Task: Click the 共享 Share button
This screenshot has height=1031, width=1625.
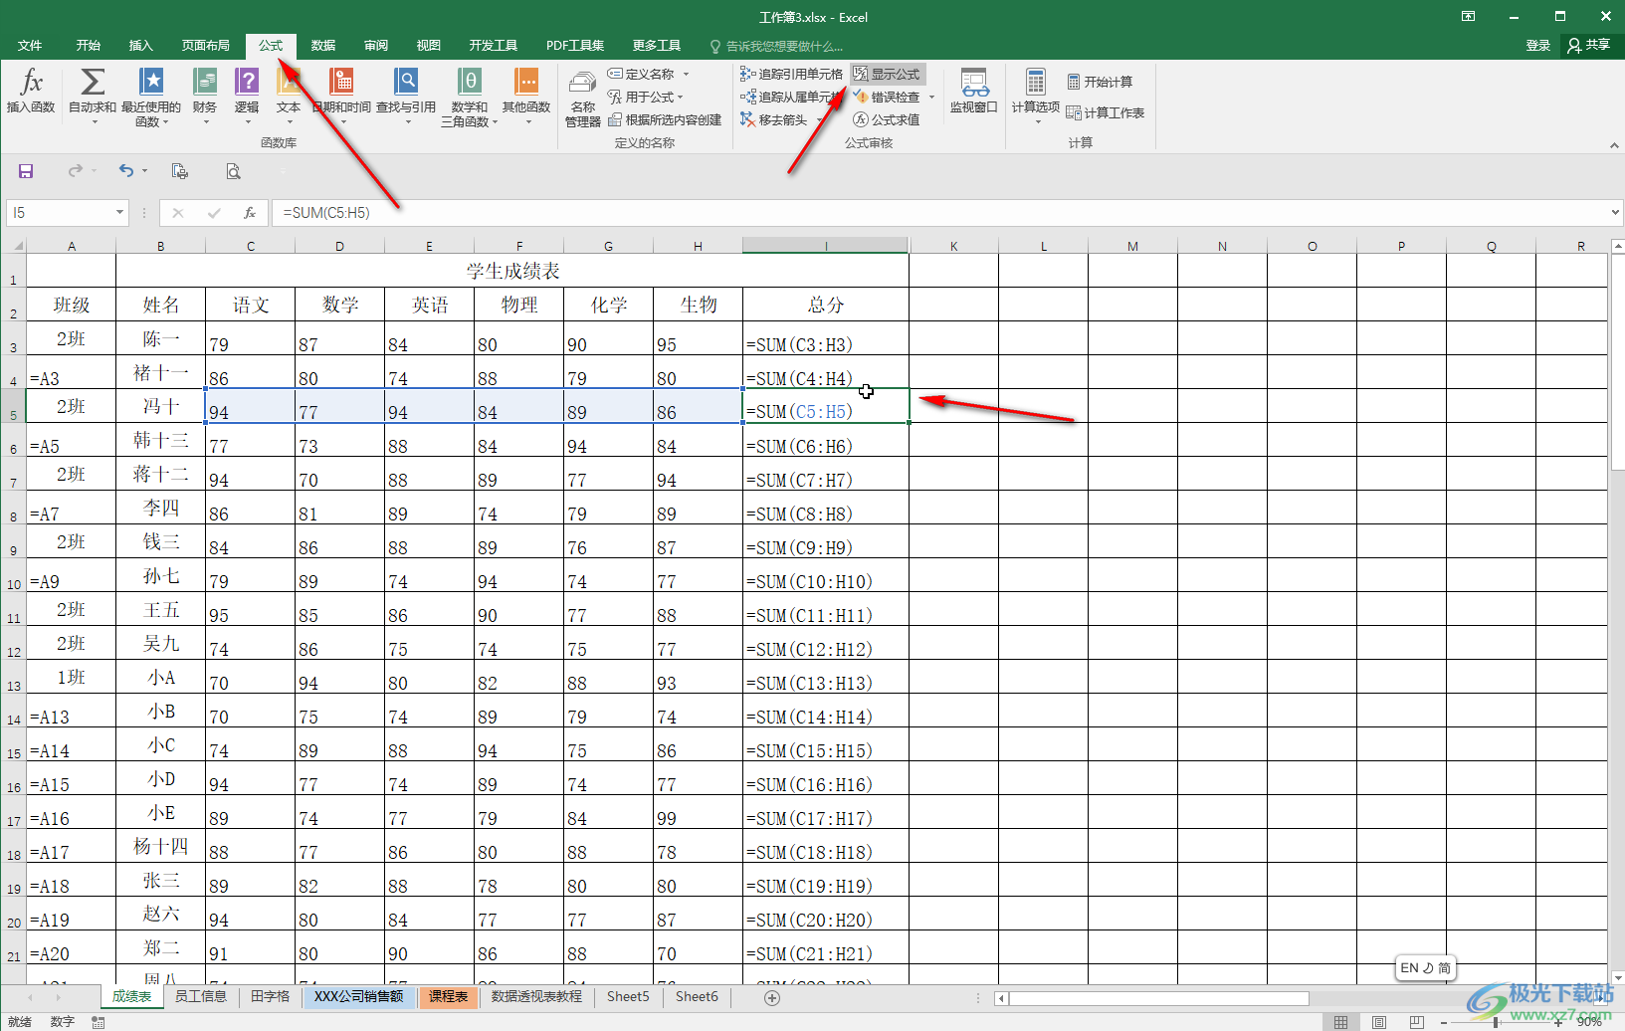Action: click(x=1589, y=46)
